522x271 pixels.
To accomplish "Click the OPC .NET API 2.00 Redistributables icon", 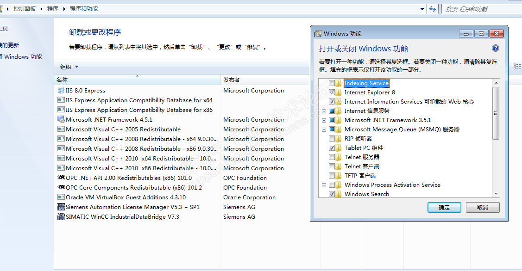I will (61, 178).
